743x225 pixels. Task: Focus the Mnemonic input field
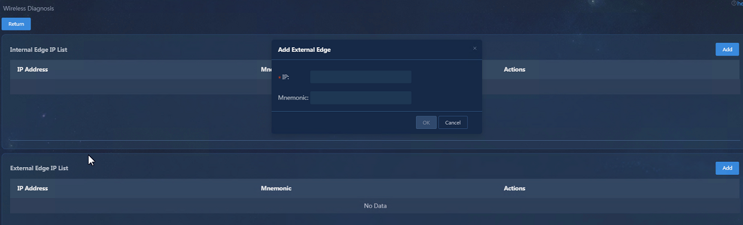click(360, 98)
